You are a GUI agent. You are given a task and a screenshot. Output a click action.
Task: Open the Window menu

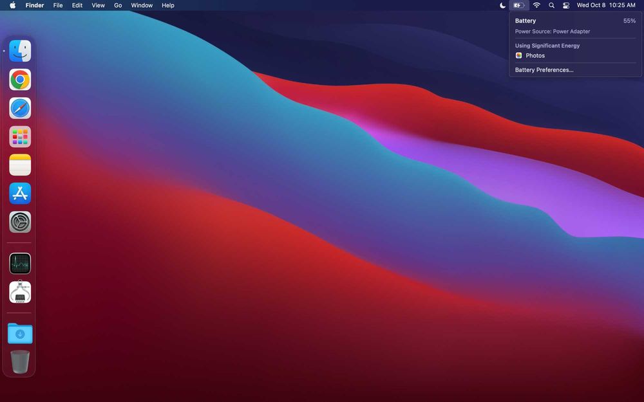[142, 5]
